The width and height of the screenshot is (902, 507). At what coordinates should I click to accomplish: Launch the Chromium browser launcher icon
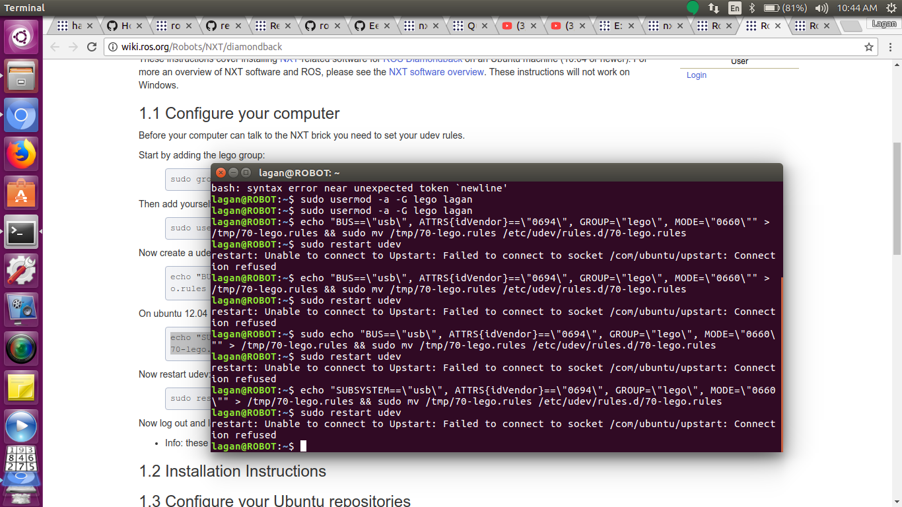pyautogui.click(x=22, y=116)
